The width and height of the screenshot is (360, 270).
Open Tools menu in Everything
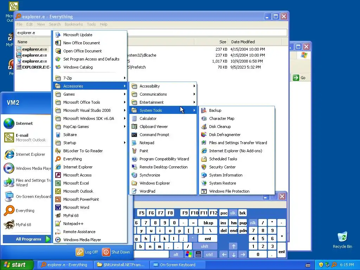[x=91, y=24]
